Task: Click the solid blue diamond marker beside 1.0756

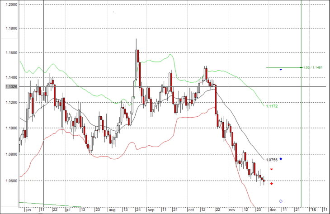Action: [x=281, y=159]
